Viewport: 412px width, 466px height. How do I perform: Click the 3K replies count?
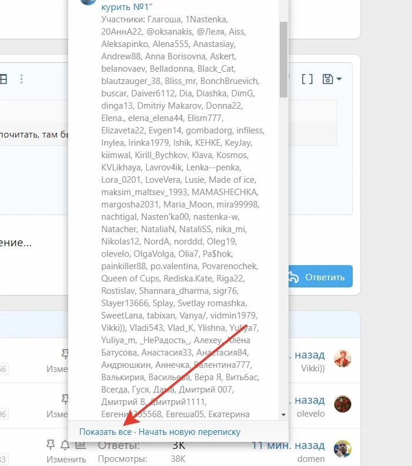[x=179, y=445]
